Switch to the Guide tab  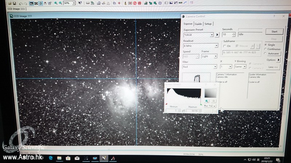point(198,24)
